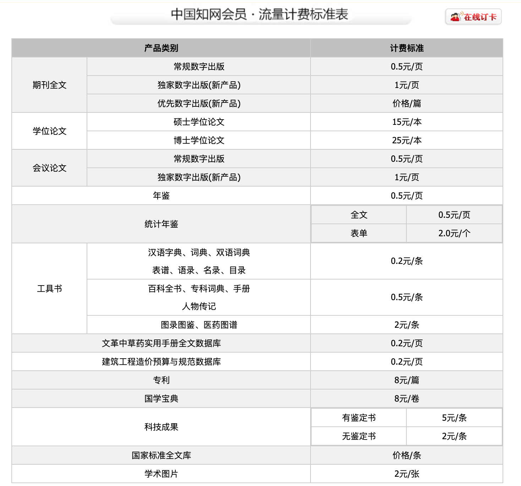Click the 8元/卷 price
Image resolution: width=521 pixels, height=486 pixels.
pyautogui.click(x=407, y=398)
